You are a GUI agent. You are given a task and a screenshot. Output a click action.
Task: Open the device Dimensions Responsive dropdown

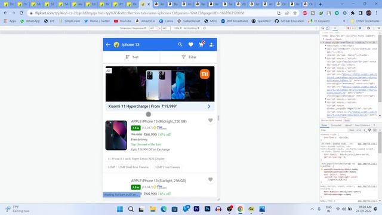(133, 28)
